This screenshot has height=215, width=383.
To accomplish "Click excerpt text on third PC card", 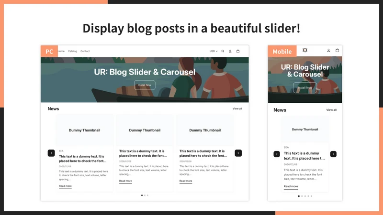I will coord(204,170).
